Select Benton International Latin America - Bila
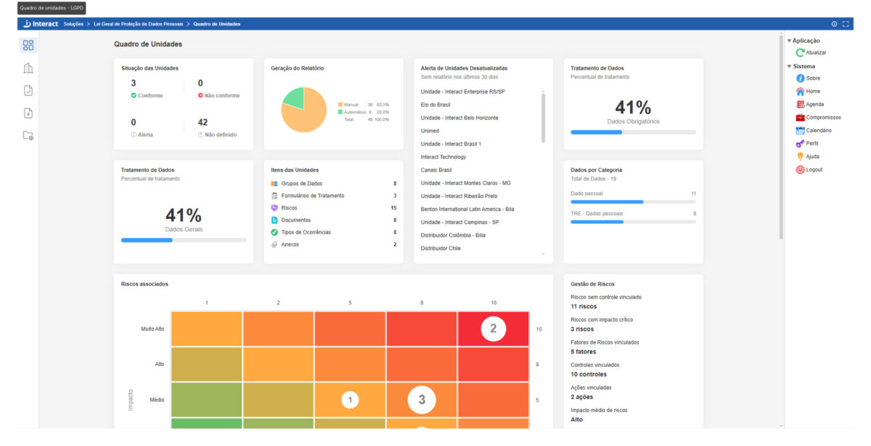Viewport: 871px width, 446px height. click(467, 209)
